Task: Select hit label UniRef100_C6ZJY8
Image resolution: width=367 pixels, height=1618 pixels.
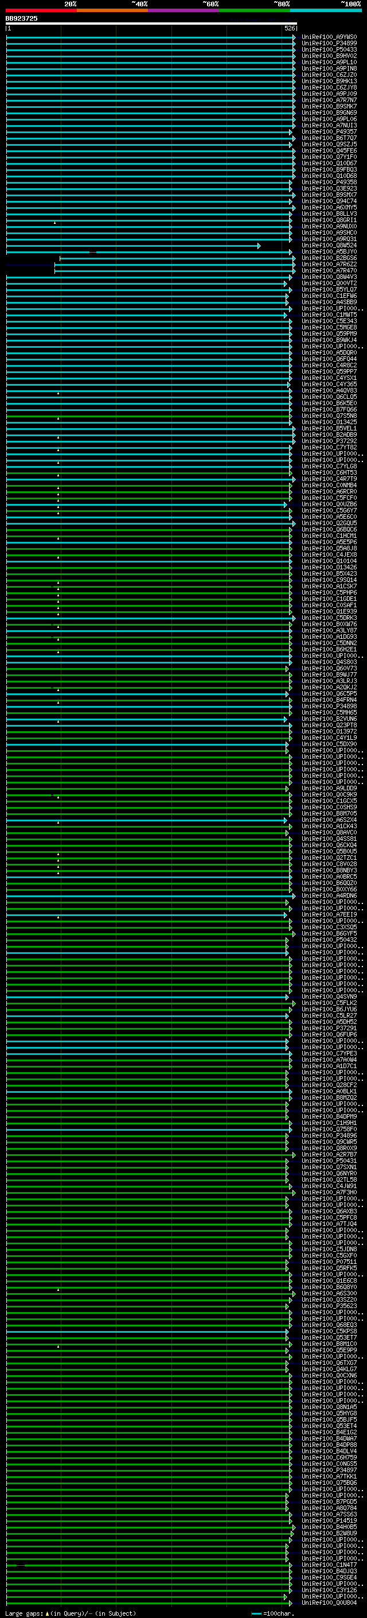Action: point(329,87)
